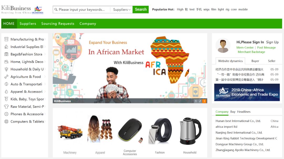The height and width of the screenshot is (159, 284).
Task: Click the Manufacturing & Pro category icon
Action: tap(6, 39)
